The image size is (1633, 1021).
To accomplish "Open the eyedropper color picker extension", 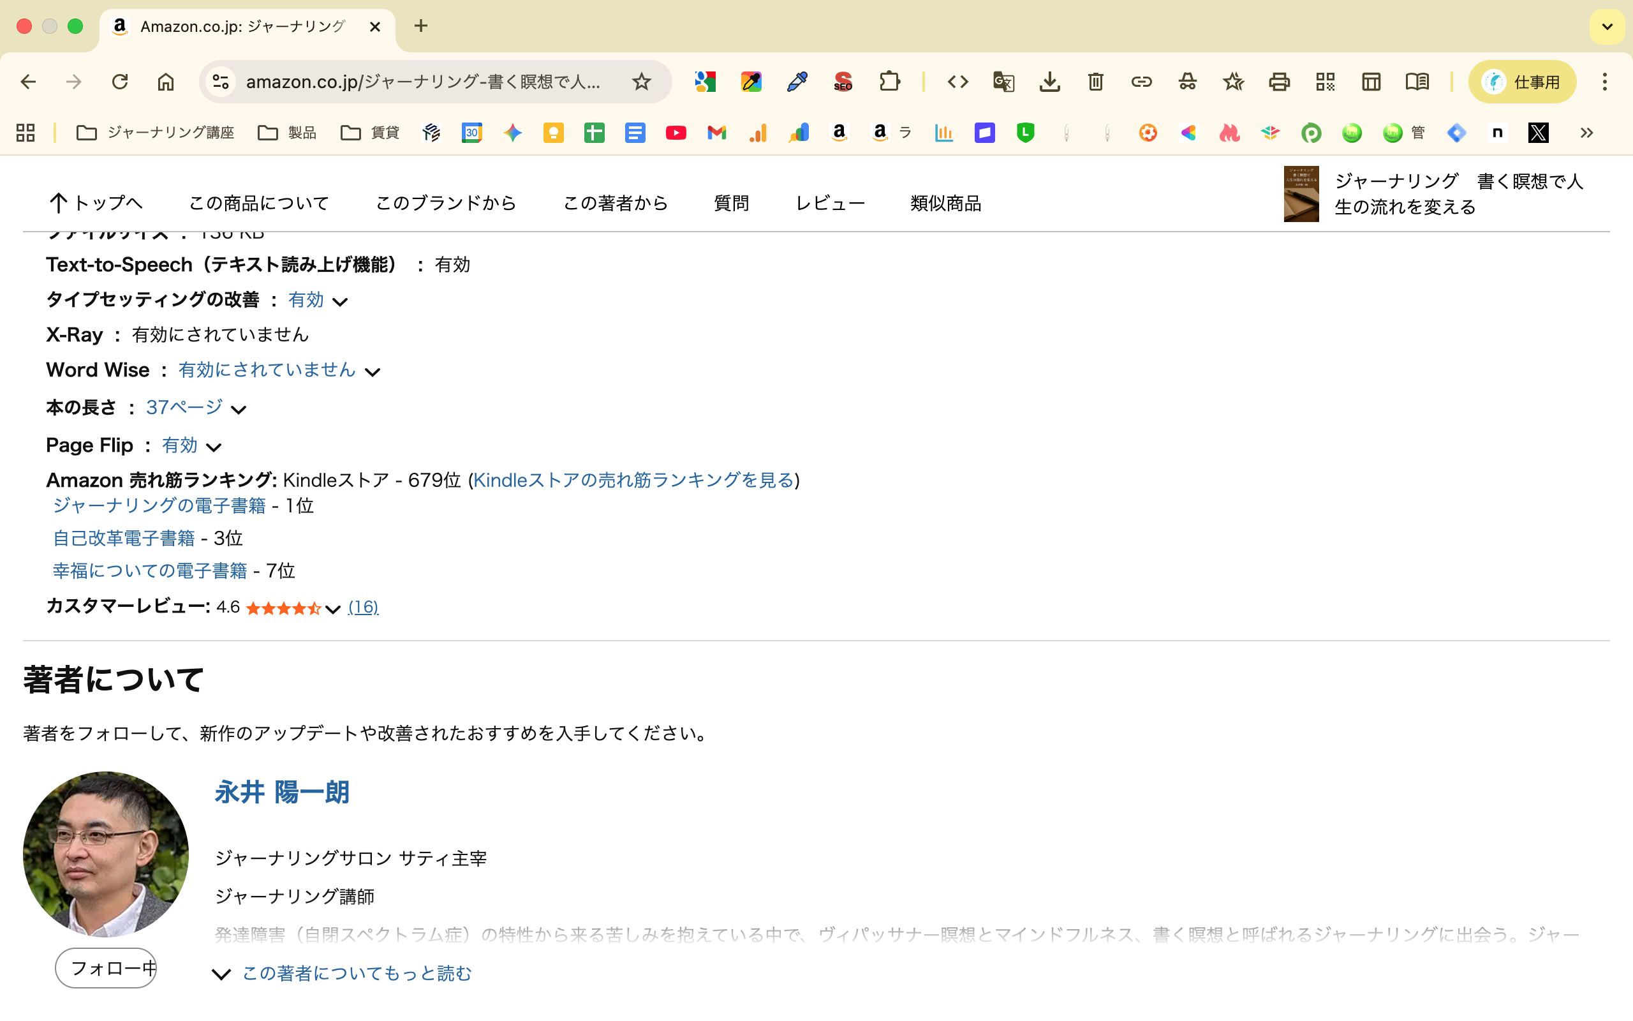I will (797, 82).
